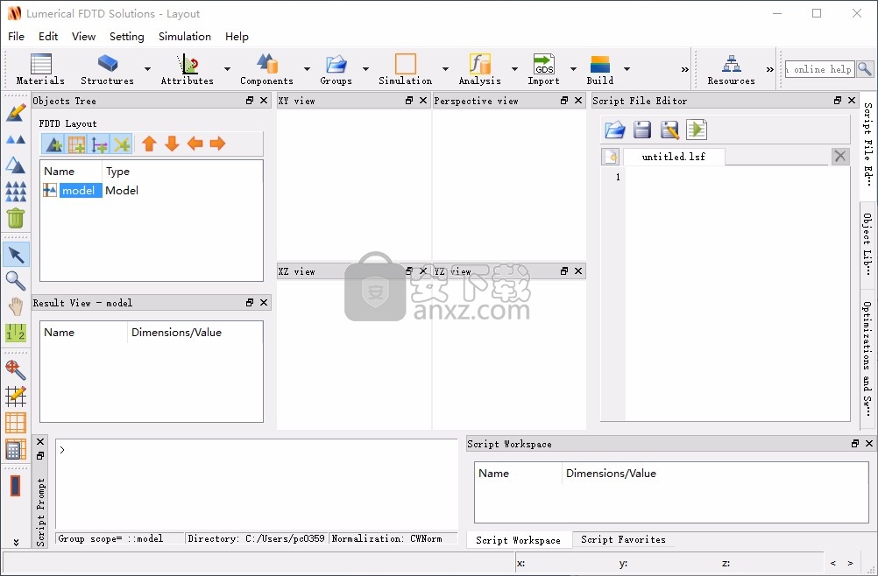This screenshot has width=878, height=576.
Task: Click the array of triangles icon
Action: click(16, 191)
